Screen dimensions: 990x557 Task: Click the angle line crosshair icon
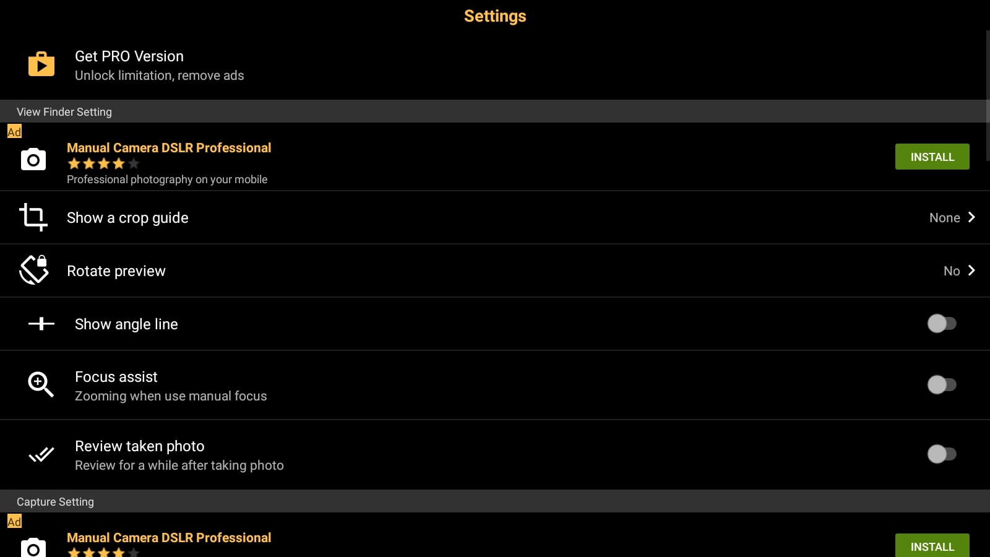pos(41,324)
